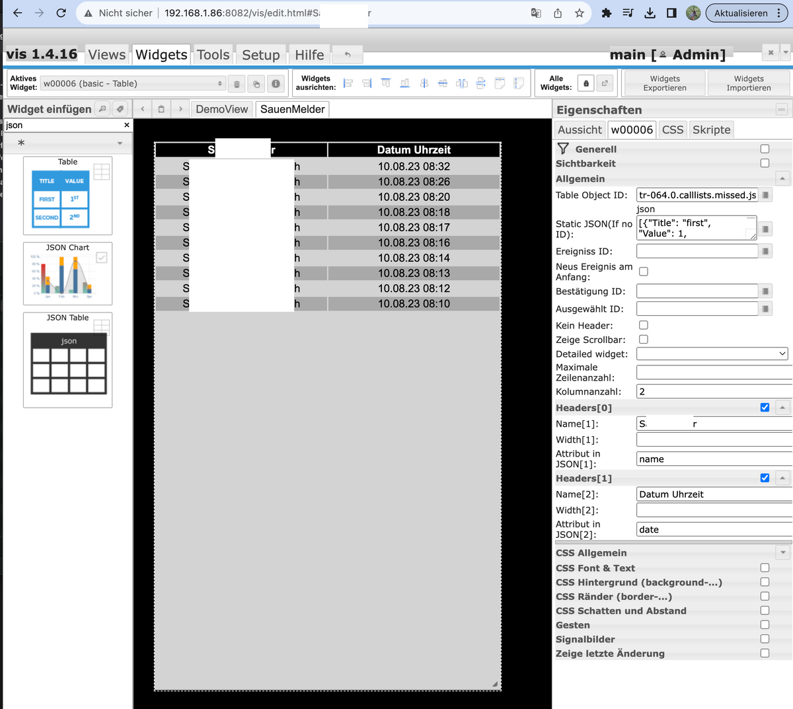Switch to the Skripte properties tab

(712, 130)
